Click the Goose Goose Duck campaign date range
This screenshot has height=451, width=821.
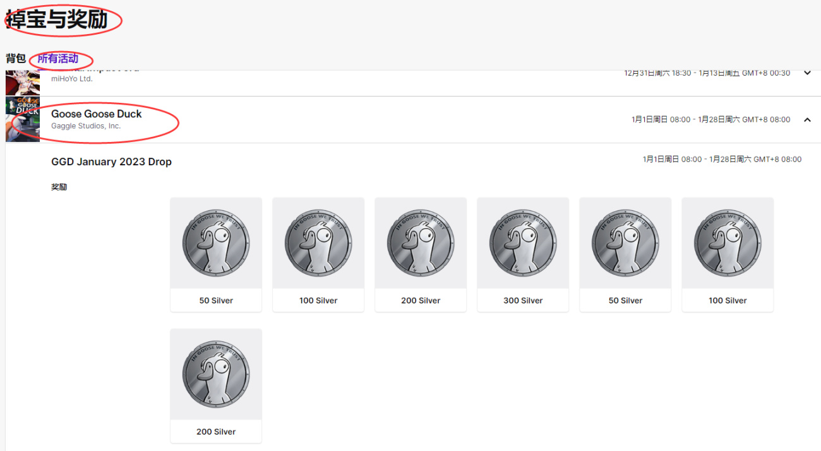coord(710,120)
